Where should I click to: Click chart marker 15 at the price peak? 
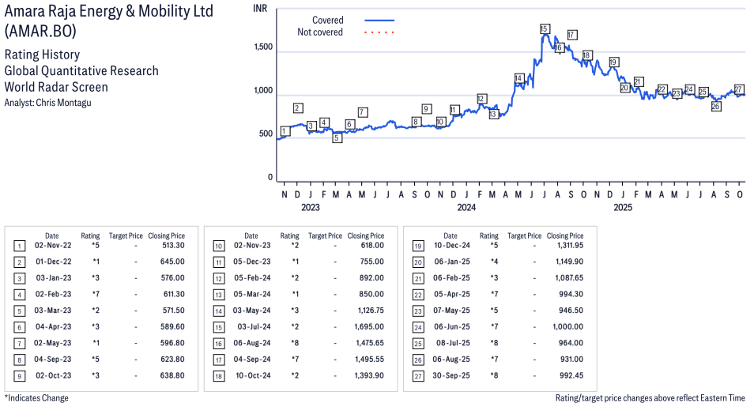(x=544, y=29)
